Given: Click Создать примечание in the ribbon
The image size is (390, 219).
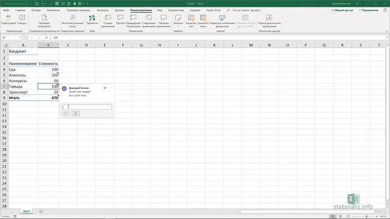Looking at the screenshot, I should tap(108, 21).
